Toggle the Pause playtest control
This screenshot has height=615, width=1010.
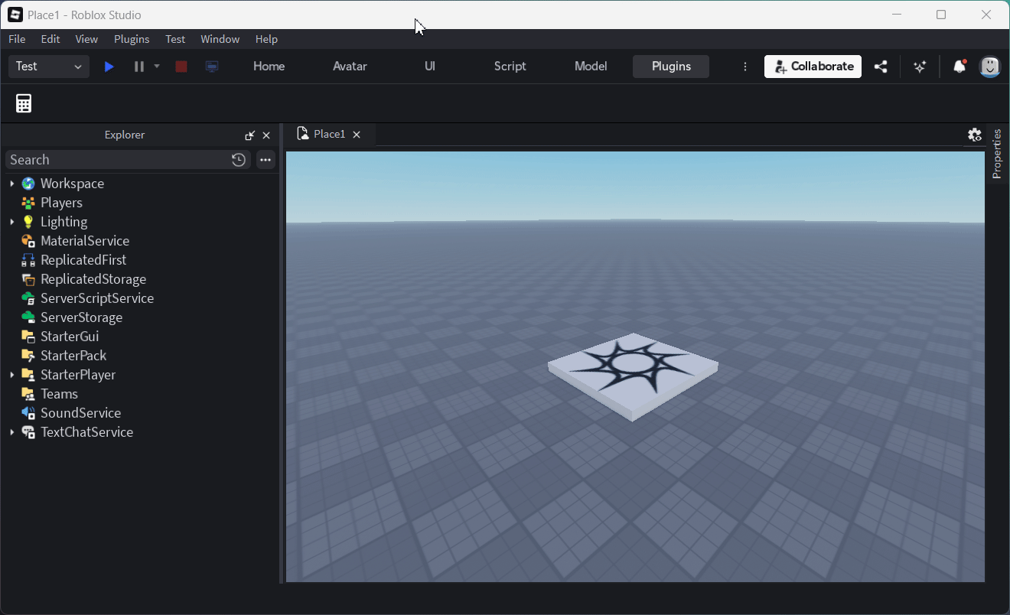pyautogui.click(x=139, y=67)
